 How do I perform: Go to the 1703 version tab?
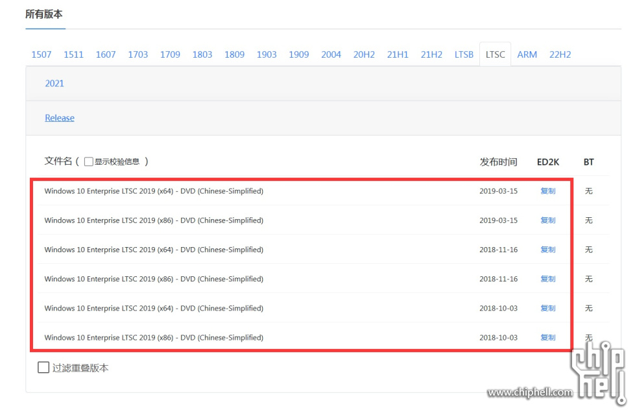(138, 54)
